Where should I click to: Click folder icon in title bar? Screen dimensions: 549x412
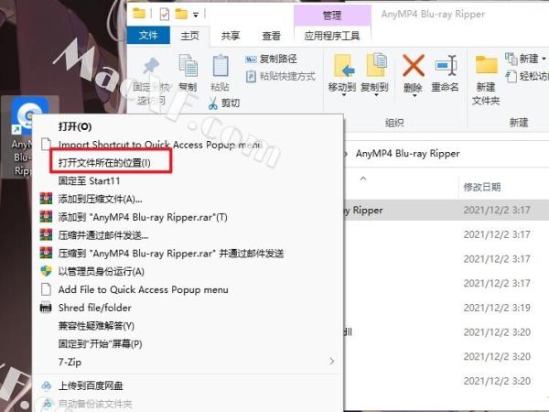[x=139, y=14]
